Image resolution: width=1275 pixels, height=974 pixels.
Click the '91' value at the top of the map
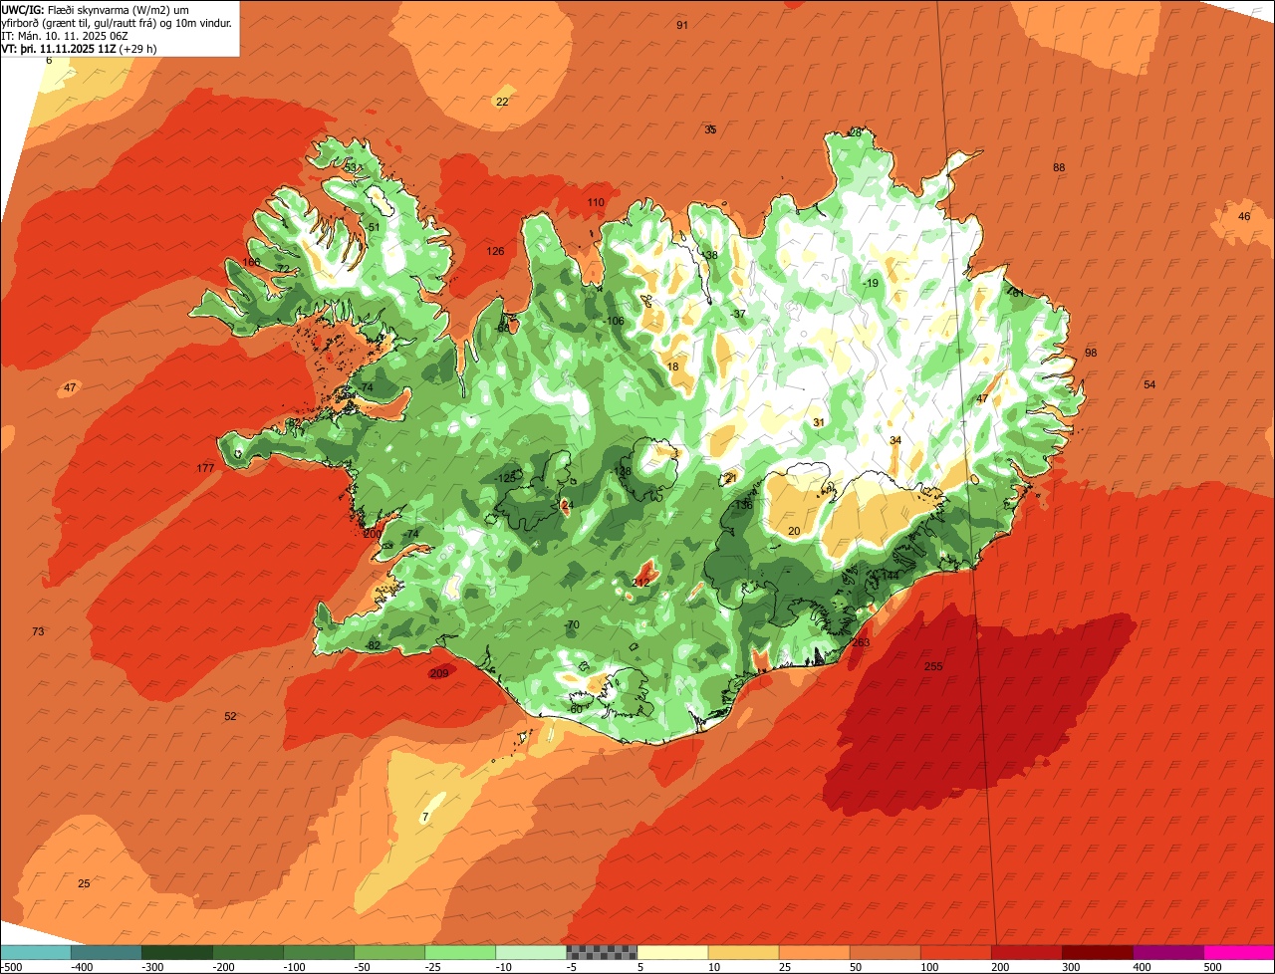tap(681, 25)
